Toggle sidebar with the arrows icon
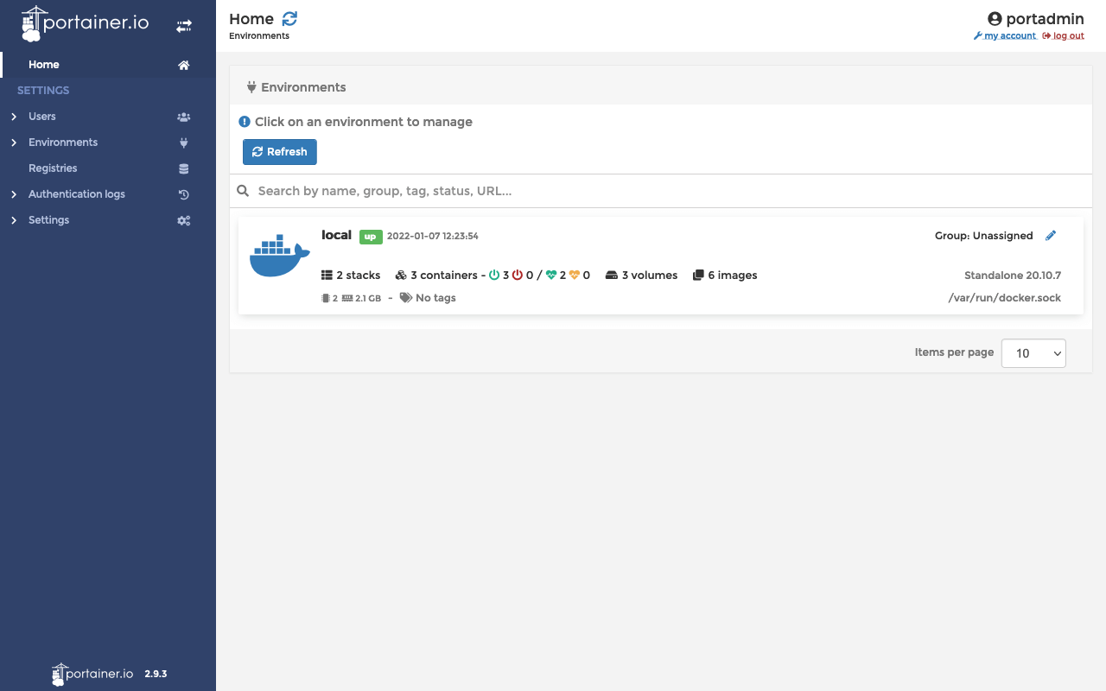1106x691 pixels. point(184,27)
